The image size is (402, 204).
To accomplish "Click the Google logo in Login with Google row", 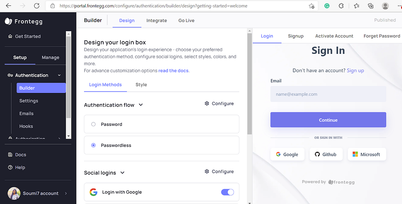I will click(93, 192).
